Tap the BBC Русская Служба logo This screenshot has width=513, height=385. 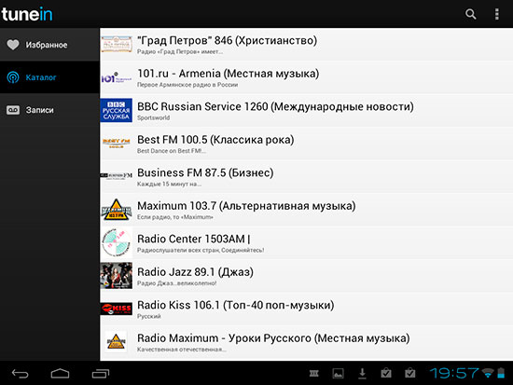[x=117, y=110]
